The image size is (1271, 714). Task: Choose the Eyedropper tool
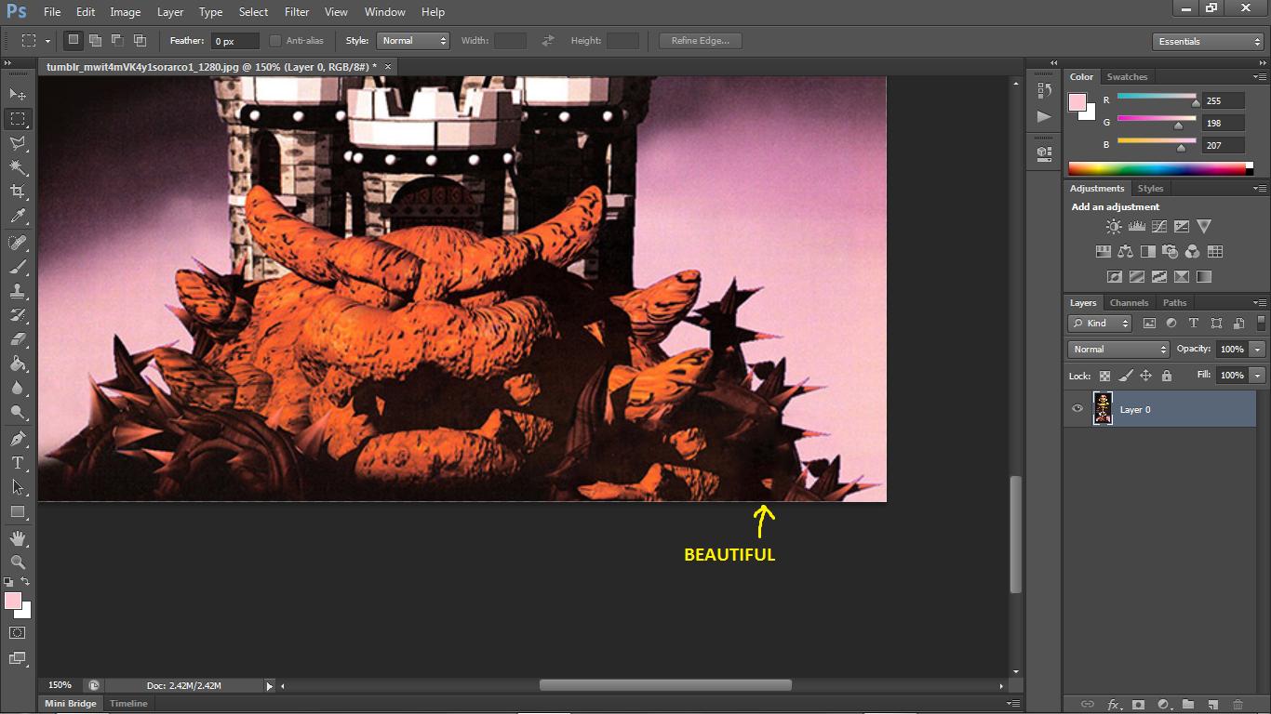click(18, 216)
